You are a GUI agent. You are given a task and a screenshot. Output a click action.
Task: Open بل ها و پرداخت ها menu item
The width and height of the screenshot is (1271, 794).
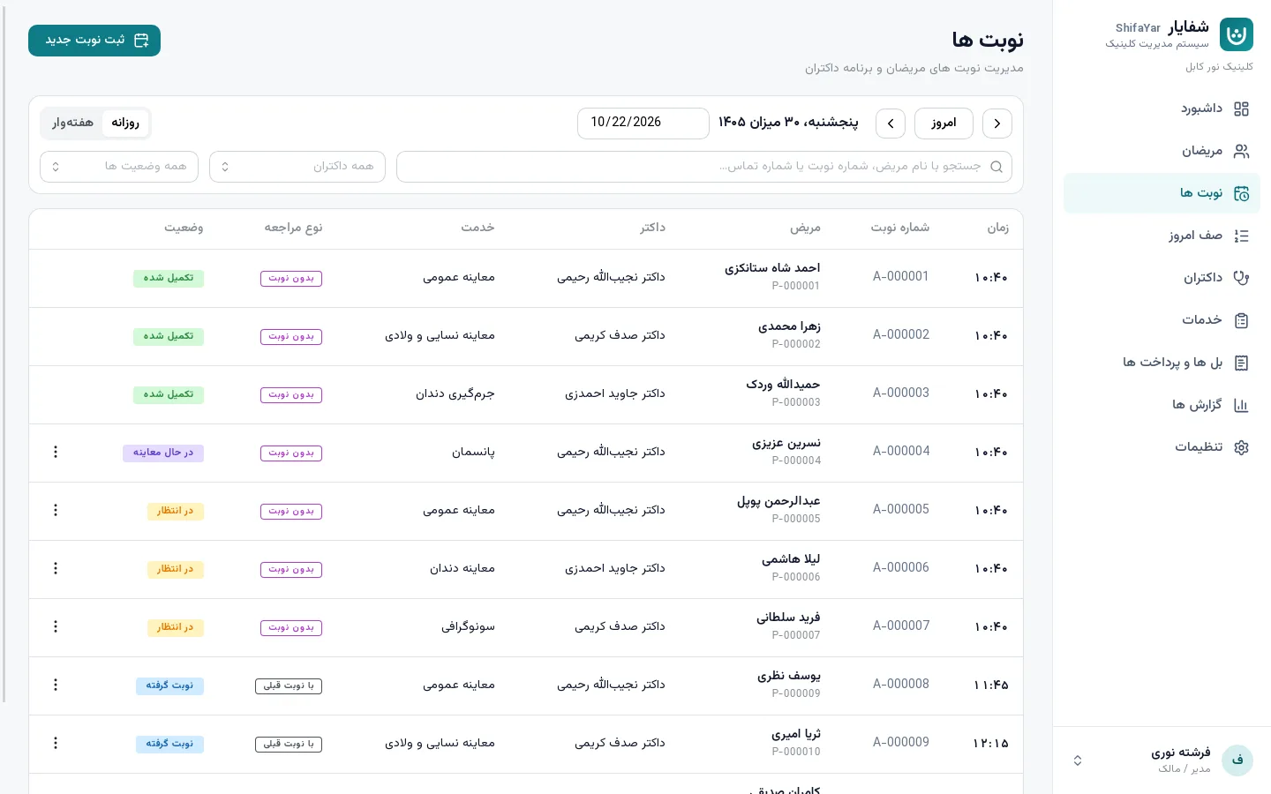coord(1162,363)
